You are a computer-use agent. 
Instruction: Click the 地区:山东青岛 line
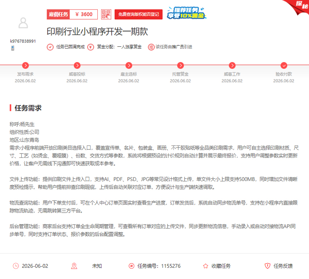point(24,140)
